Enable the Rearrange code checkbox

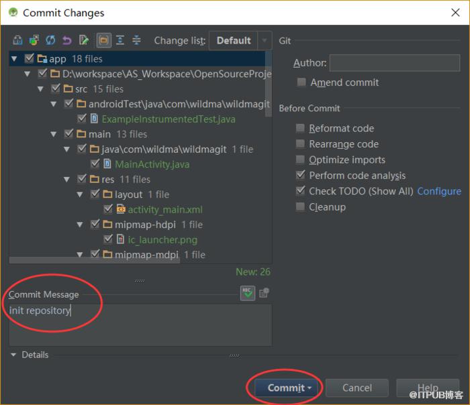(x=300, y=143)
